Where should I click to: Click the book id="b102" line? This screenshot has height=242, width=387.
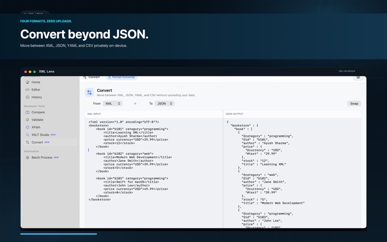[125, 153]
